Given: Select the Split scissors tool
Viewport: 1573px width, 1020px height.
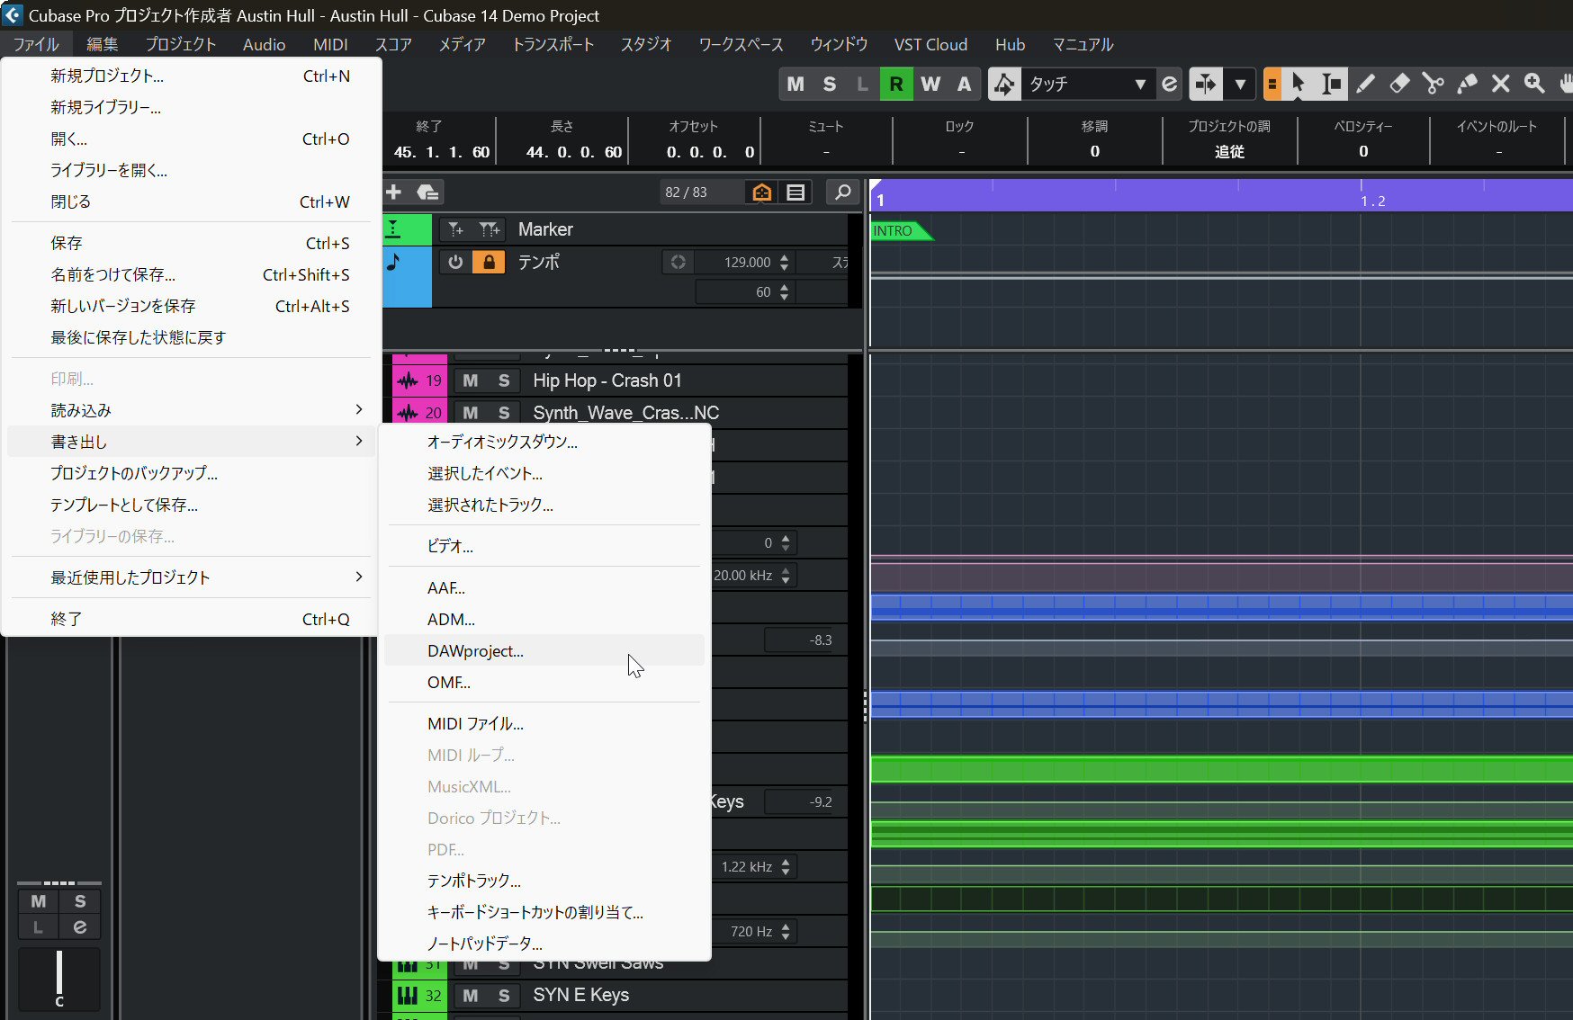Looking at the screenshot, I should [x=1433, y=85].
